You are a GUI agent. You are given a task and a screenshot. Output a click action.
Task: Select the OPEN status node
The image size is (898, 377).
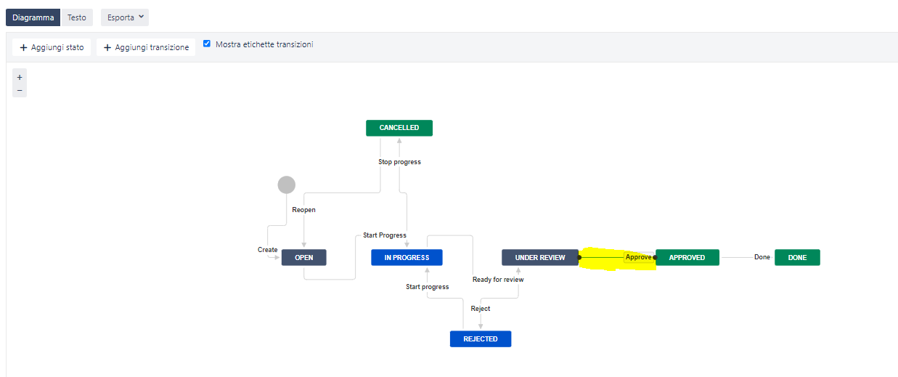click(x=303, y=257)
